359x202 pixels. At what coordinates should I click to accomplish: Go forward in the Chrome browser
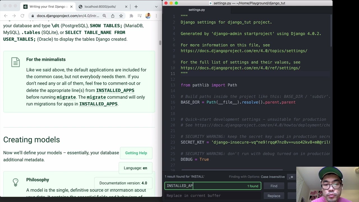click(x=14, y=16)
